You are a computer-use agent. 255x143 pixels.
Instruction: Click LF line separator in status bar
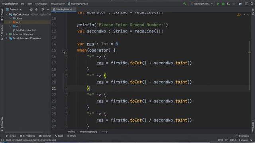click(226, 140)
